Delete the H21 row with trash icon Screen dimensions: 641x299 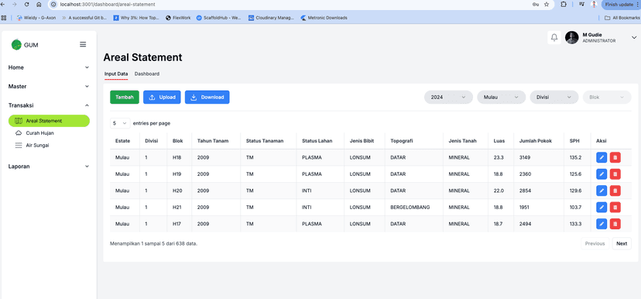(x=615, y=208)
